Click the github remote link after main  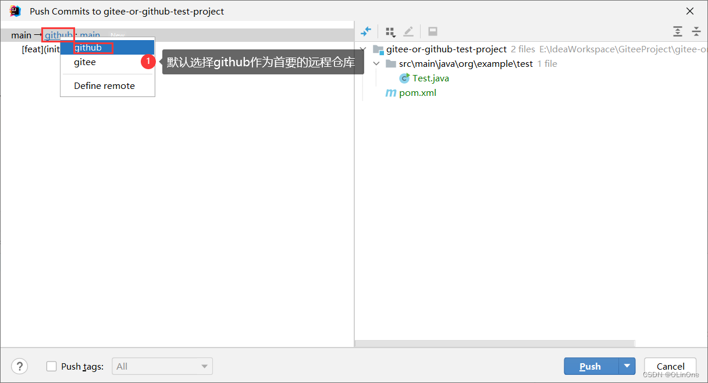click(58, 35)
